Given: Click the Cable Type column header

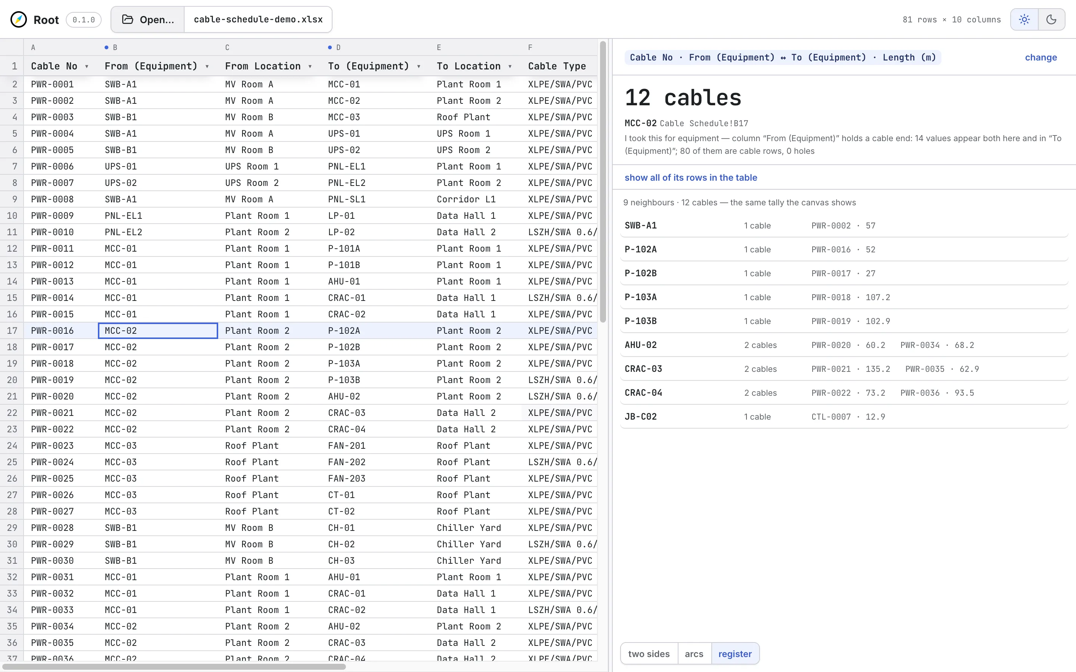Looking at the screenshot, I should 559,66.
